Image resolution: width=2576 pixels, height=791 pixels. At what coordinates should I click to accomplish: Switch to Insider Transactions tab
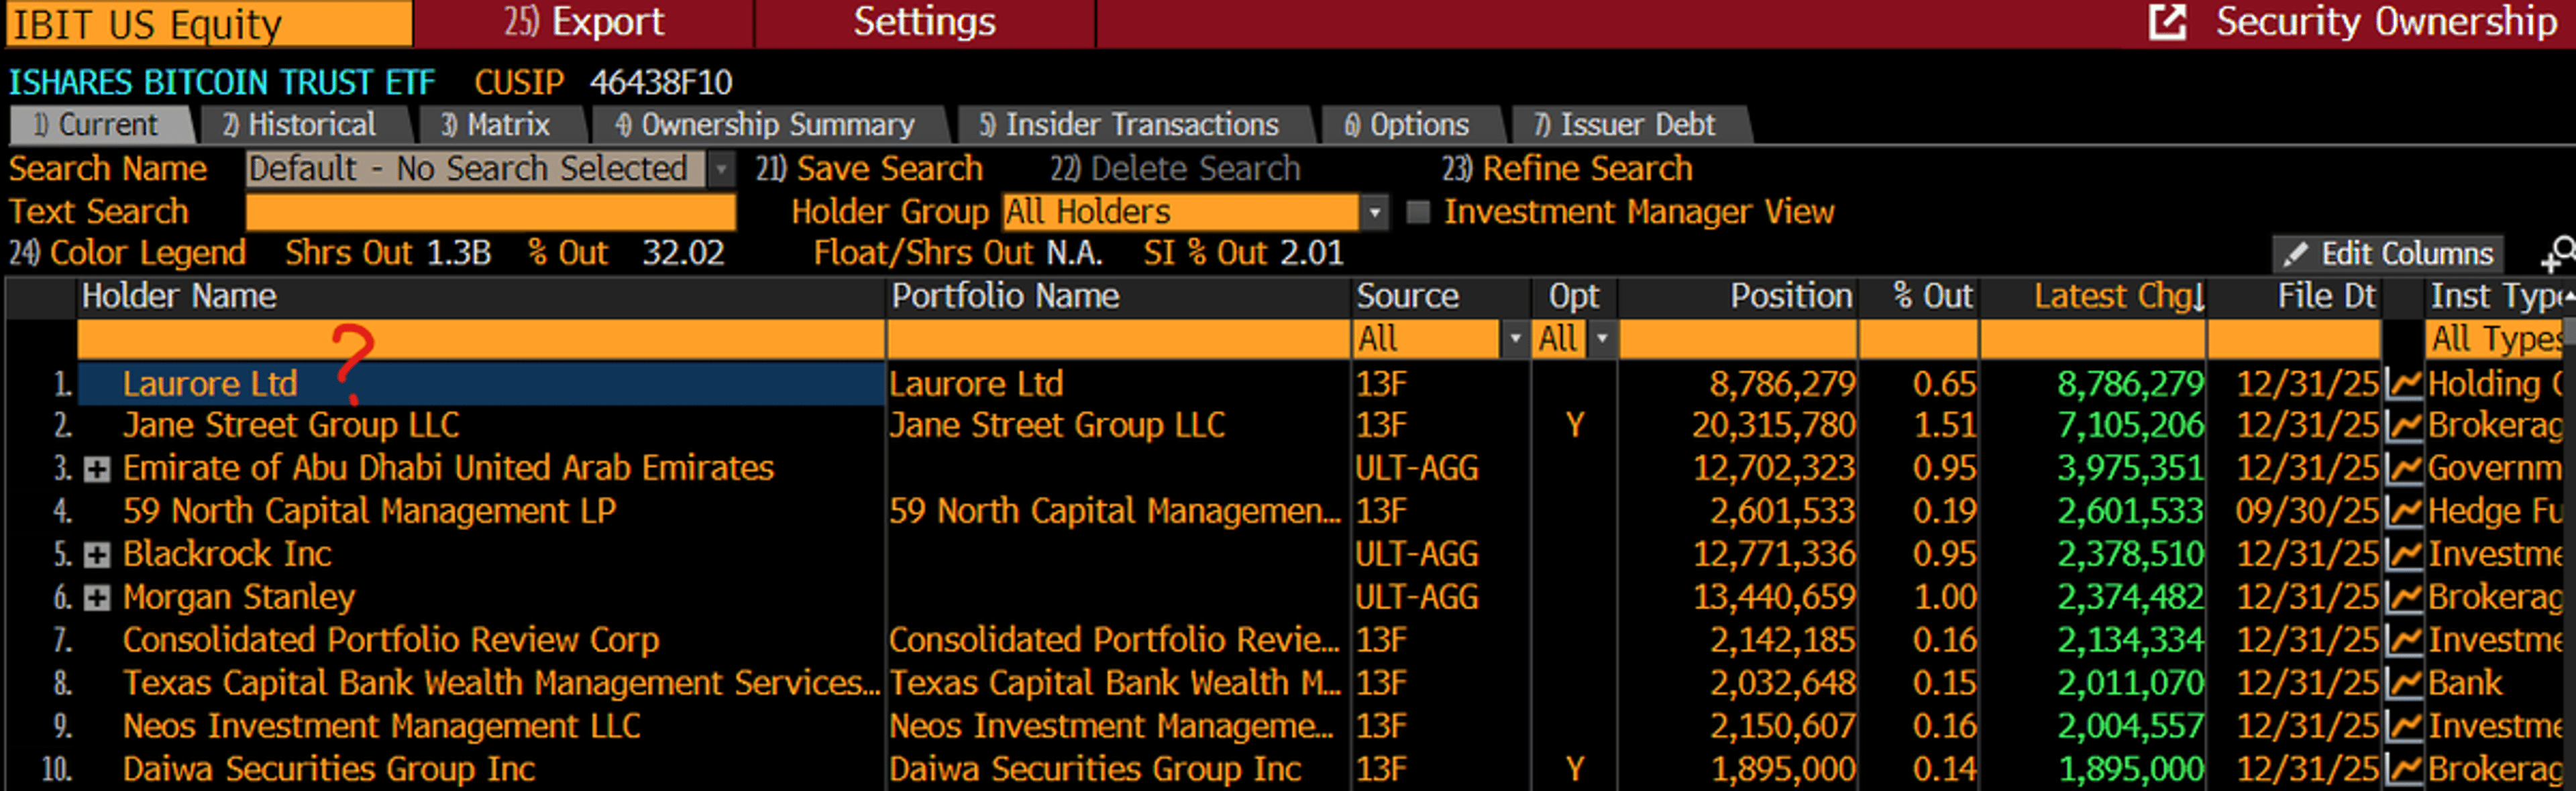1129,125
